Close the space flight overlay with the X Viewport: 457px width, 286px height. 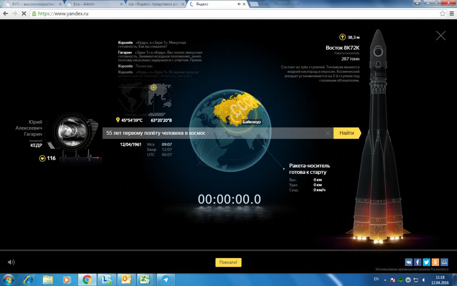coord(441,35)
